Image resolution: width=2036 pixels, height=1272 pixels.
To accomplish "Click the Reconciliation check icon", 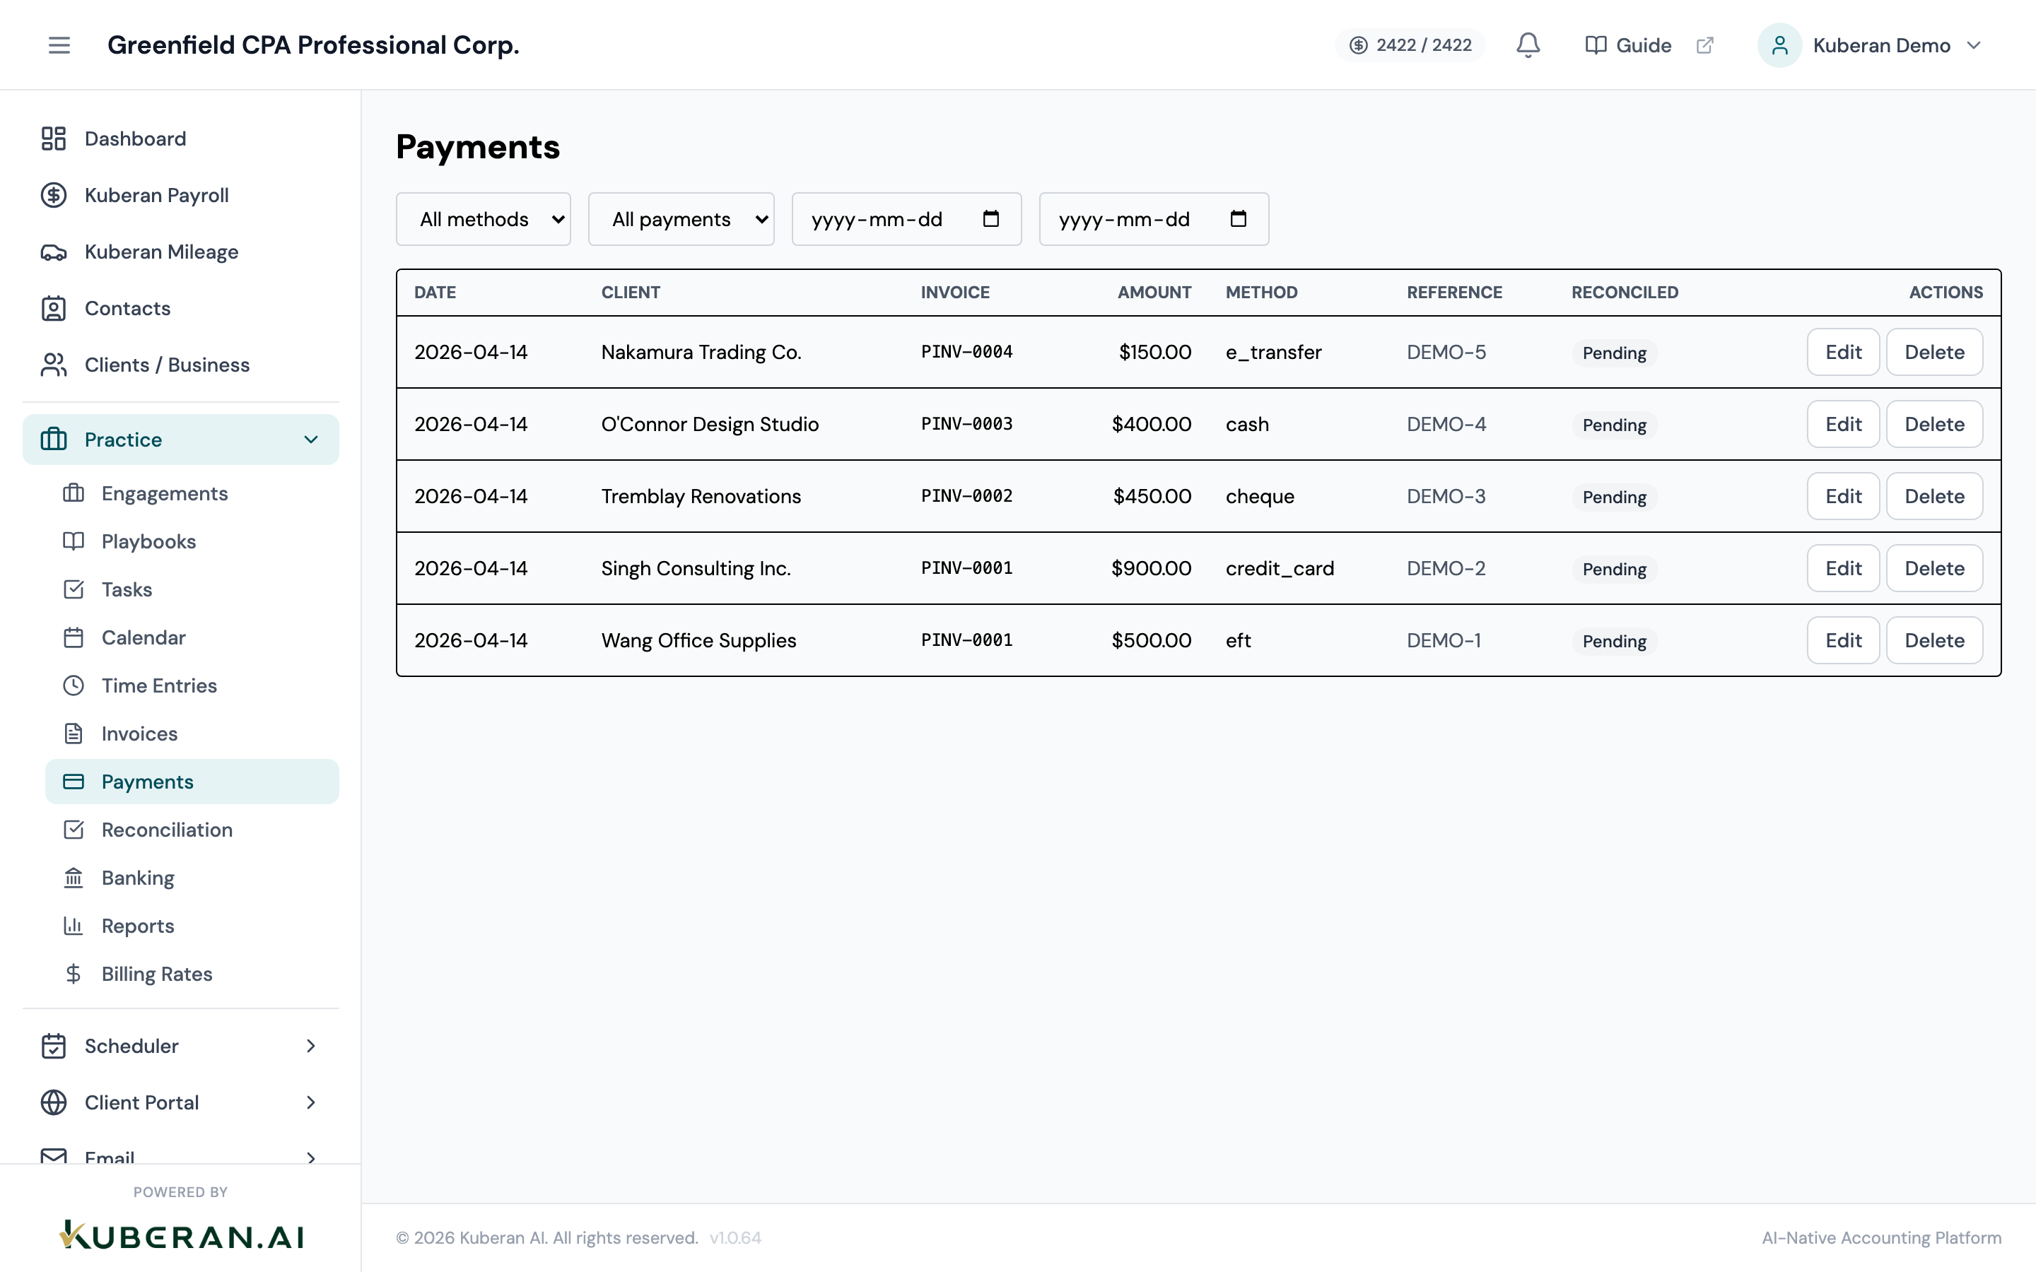I will pyautogui.click(x=74, y=830).
